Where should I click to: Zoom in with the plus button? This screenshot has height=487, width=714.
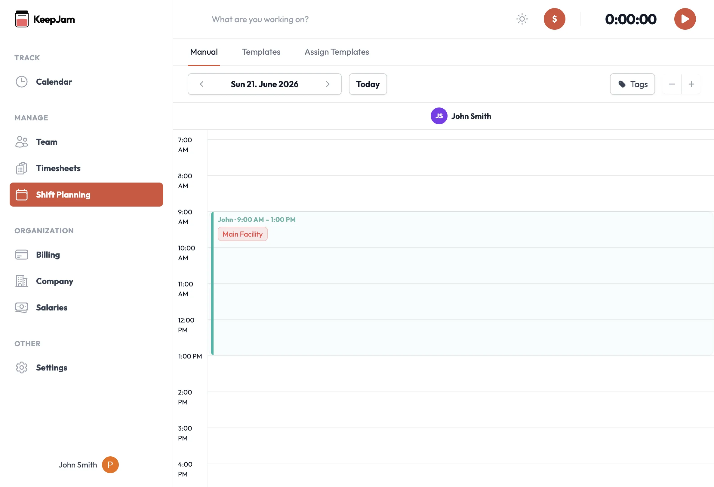(x=691, y=84)
